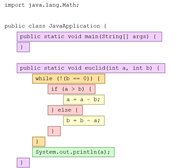The height and width of the screenshot is (168, 177).
Task: Click the word else in pink block
Action: point(64,110)
